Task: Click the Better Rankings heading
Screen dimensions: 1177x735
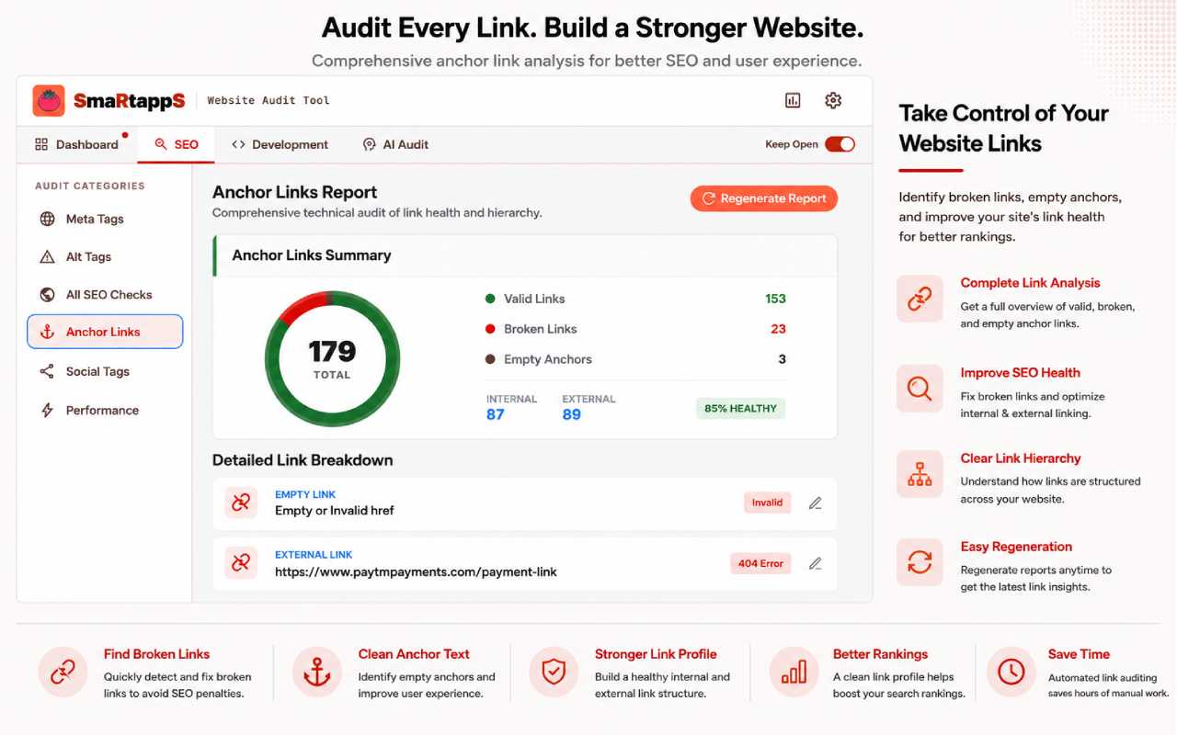Action: [880, 654]
